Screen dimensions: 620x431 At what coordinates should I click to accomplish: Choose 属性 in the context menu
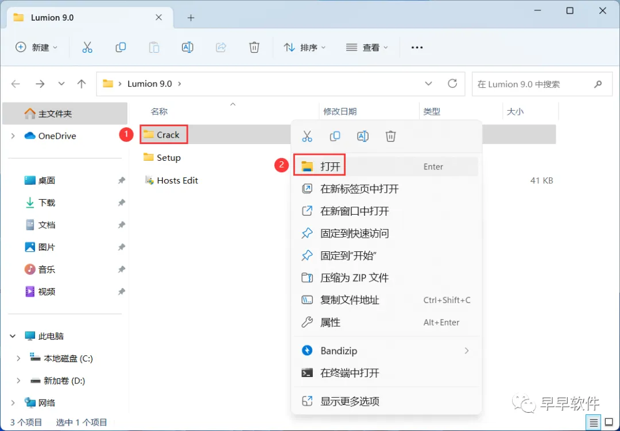(386, 323)
